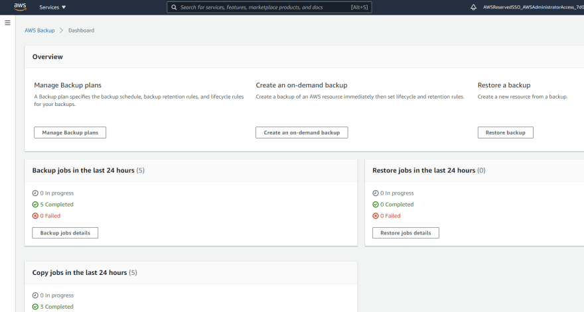Click the 'Restore a backup' section title

[504, 85]
